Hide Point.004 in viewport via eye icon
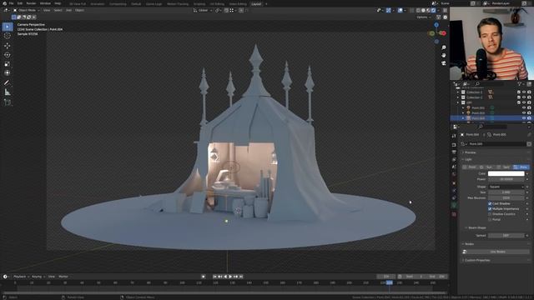This screenshot has width=534, height=300. (x=524, y=118)
